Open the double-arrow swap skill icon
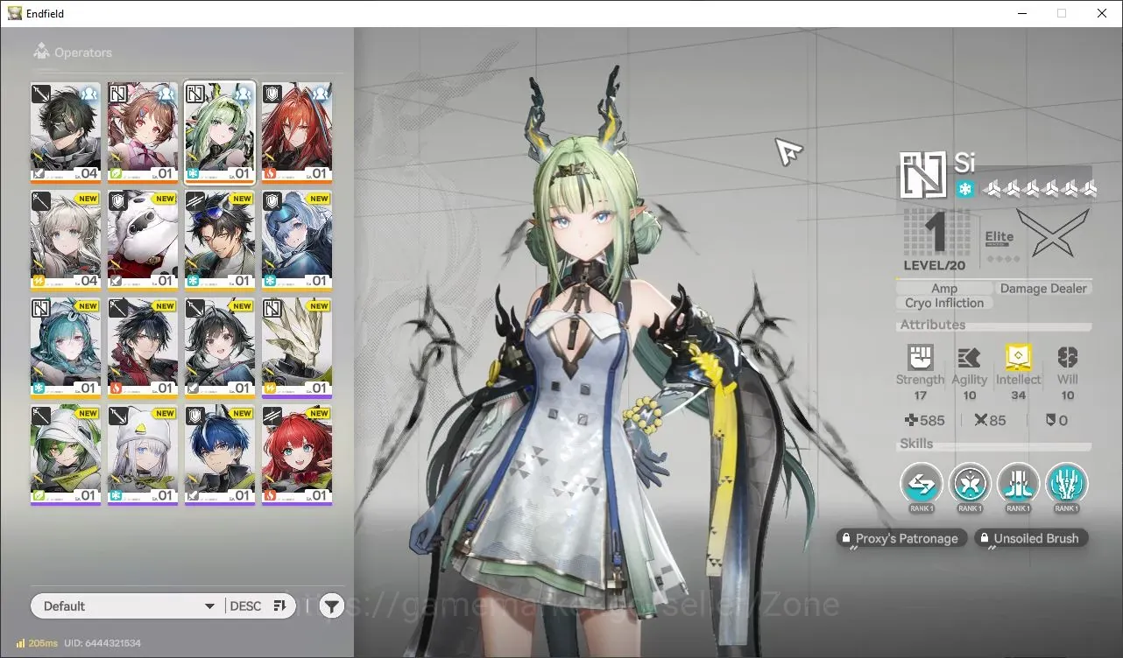This screenshot has width=1123, height=658. (x=922, y=483)
